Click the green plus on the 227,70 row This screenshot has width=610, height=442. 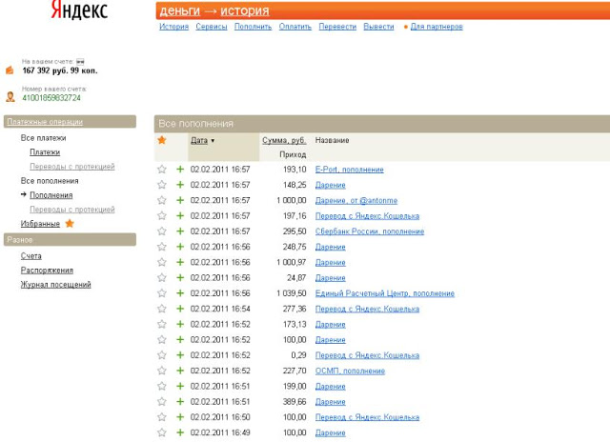[x=180, y=371]
